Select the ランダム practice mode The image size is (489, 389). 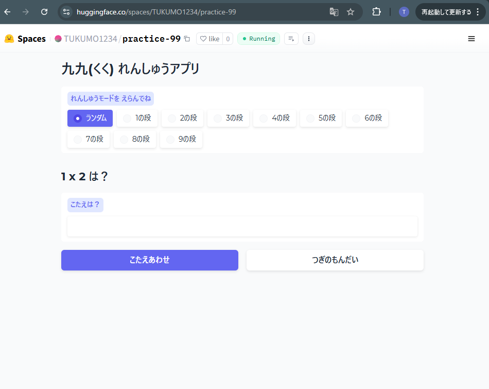90,118
